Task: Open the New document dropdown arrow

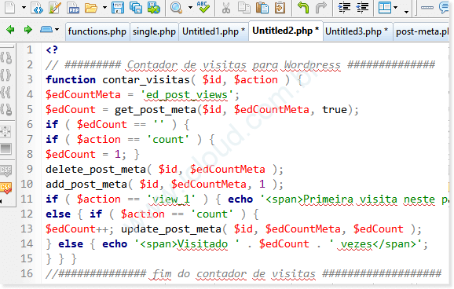Action: [24, 8]
